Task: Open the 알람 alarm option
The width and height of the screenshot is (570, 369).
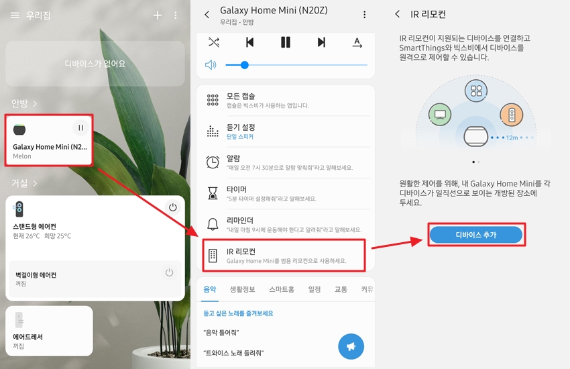Action: point(286,162)
